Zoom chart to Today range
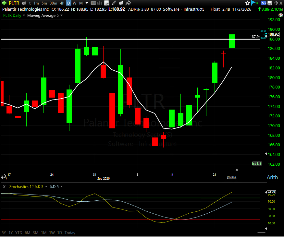Image resolution: width=284 pixels, height=237 pixels. 70,233
